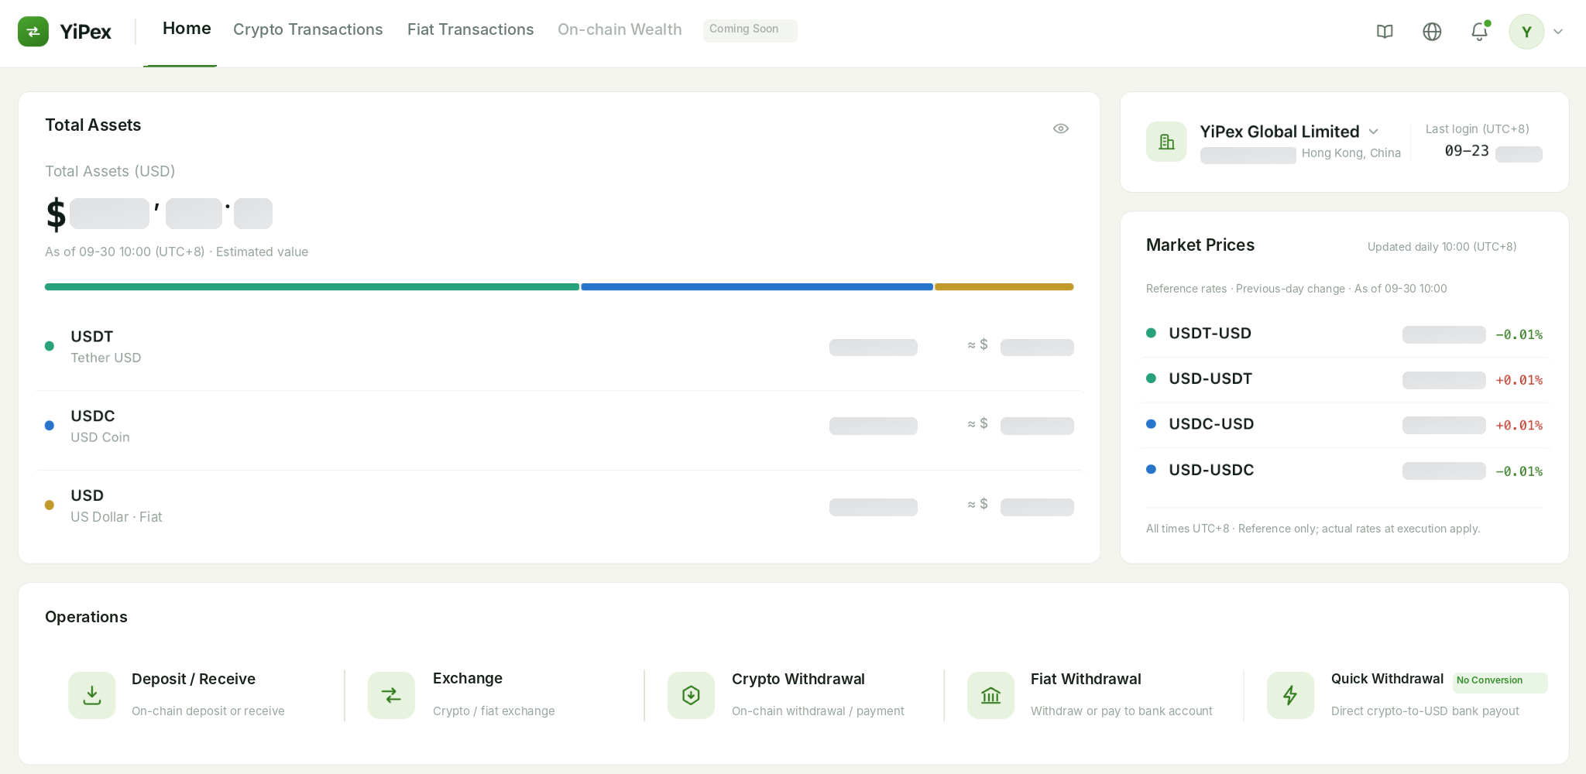
Task: Select the USDC USD Coin asset row
Action: 559,426
